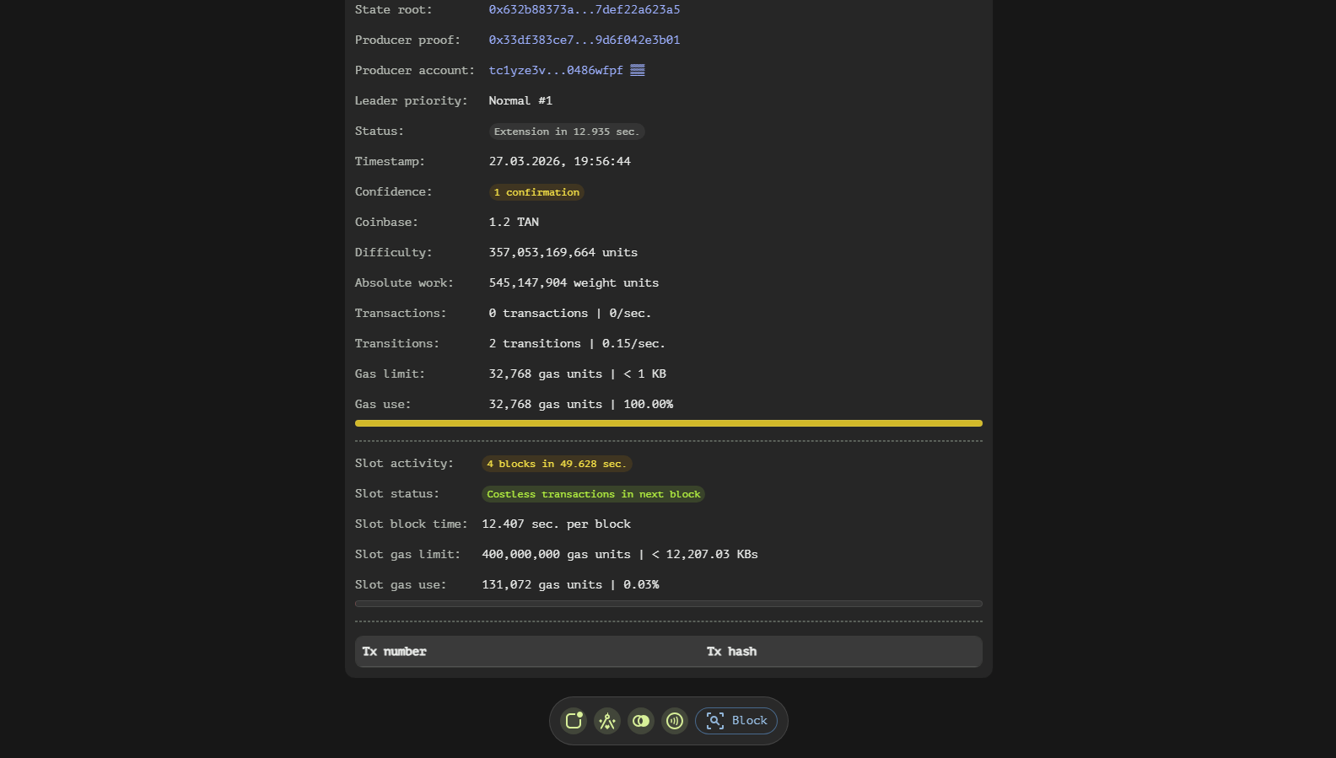The height and width of the screenshot is (758, 1336).
Task: Click the notification square icon in bottom dock
Action: tap(574, 721)
